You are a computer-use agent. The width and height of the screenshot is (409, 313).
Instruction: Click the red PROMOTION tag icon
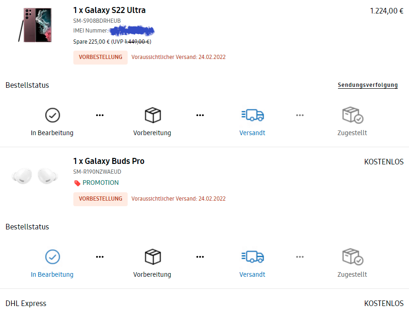(77, 183)
